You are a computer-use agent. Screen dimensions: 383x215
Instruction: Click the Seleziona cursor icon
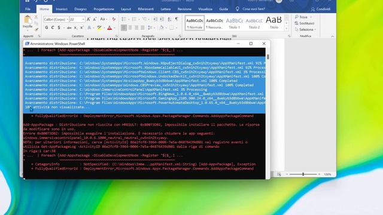point(297,29)
